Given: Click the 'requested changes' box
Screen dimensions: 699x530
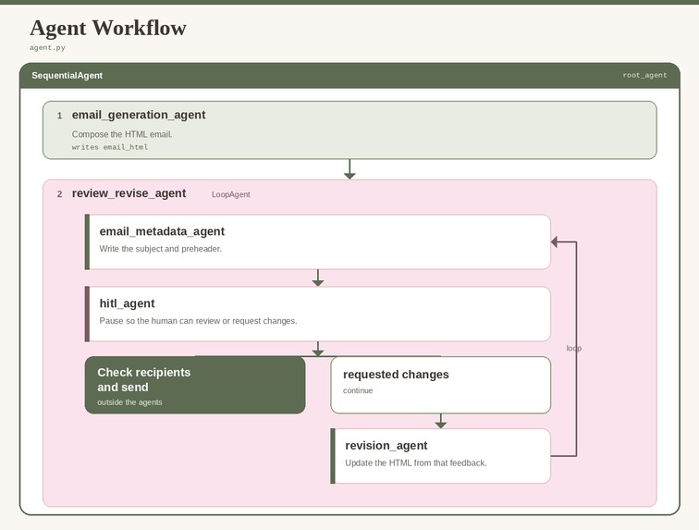Looking at the screenshot, I should coord(440,385).
